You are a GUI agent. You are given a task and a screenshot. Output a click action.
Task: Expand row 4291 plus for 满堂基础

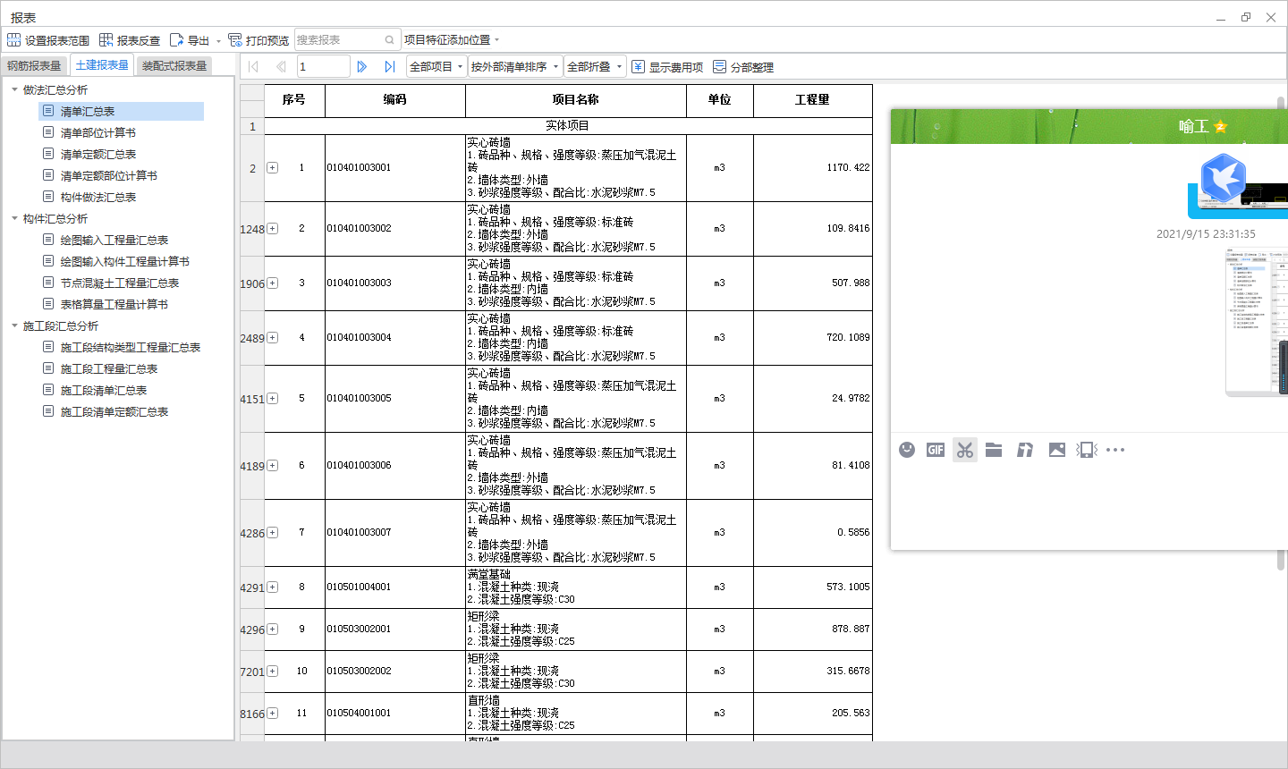tap(273, 587)
